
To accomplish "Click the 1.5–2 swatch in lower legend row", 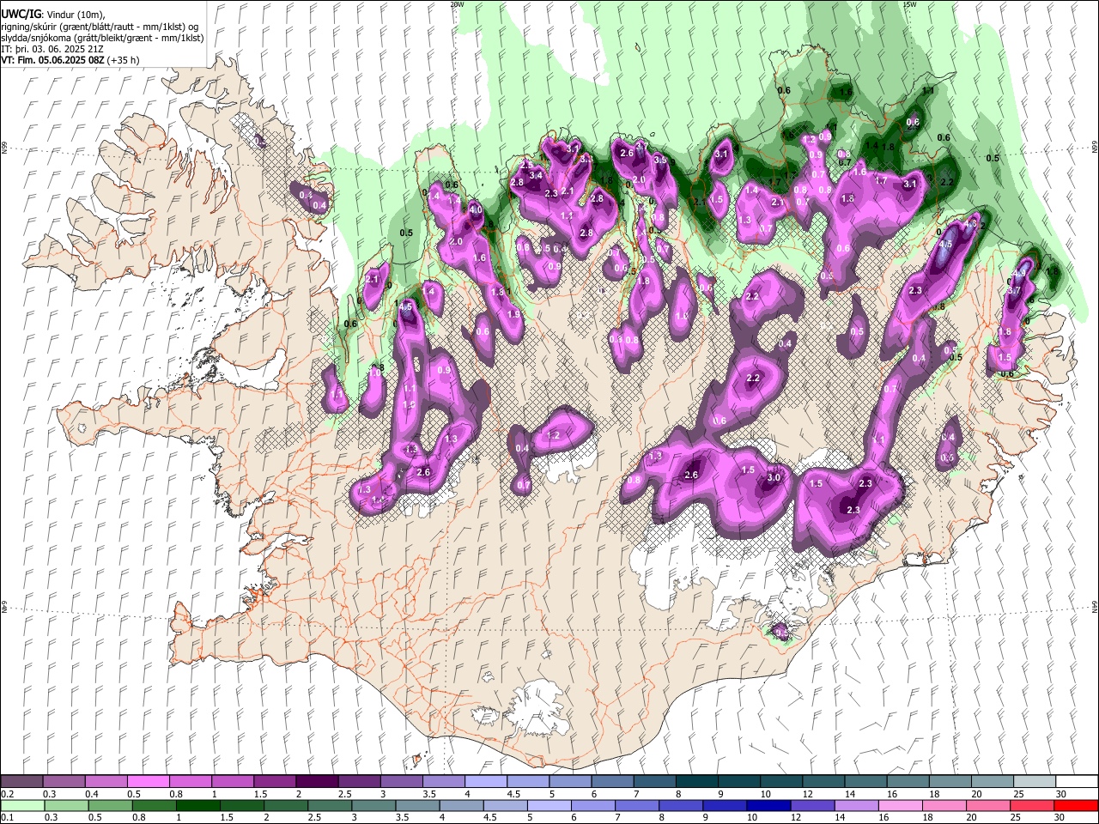I will tap(241, 805).
